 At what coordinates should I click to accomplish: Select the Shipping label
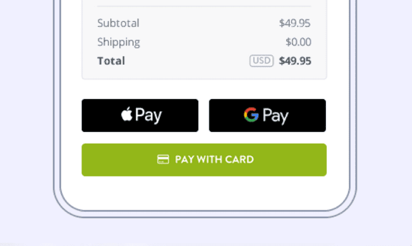point(119,42)
